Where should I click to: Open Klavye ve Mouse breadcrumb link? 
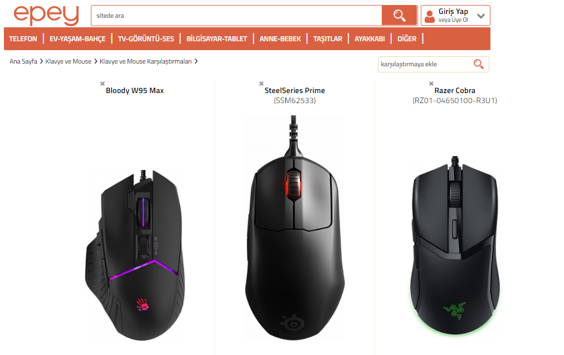tap(69, 61)
